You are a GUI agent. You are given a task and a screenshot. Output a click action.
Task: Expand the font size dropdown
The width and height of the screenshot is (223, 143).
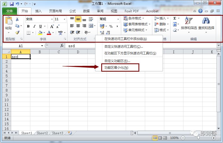[64, 19]
